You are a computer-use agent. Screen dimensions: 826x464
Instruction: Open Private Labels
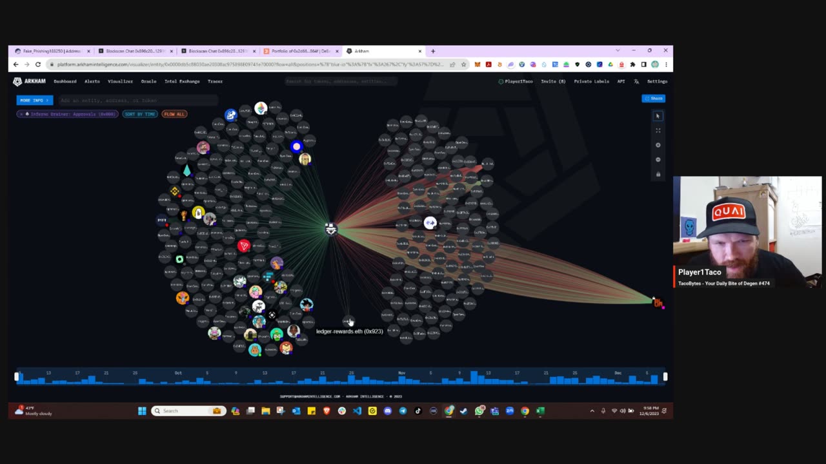tap(592, 81)
